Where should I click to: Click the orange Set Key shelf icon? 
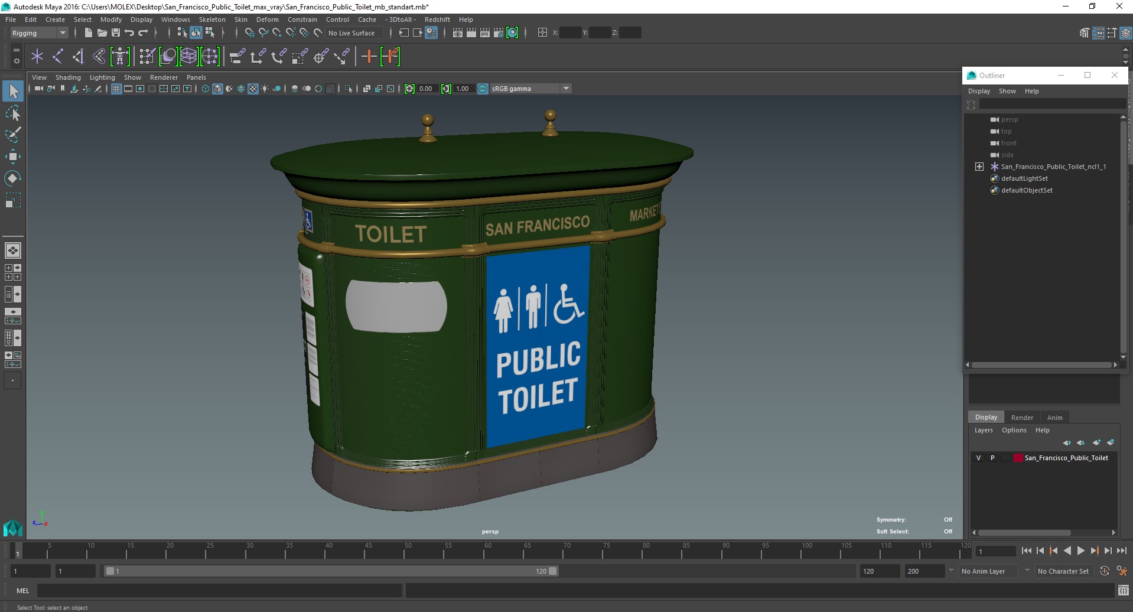click(369, 57)
